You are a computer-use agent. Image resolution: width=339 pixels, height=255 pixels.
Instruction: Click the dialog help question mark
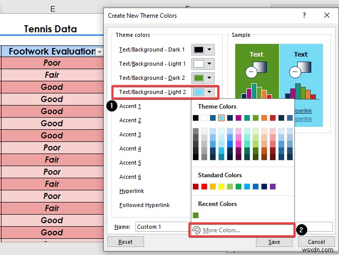click(x=304, y=15)
